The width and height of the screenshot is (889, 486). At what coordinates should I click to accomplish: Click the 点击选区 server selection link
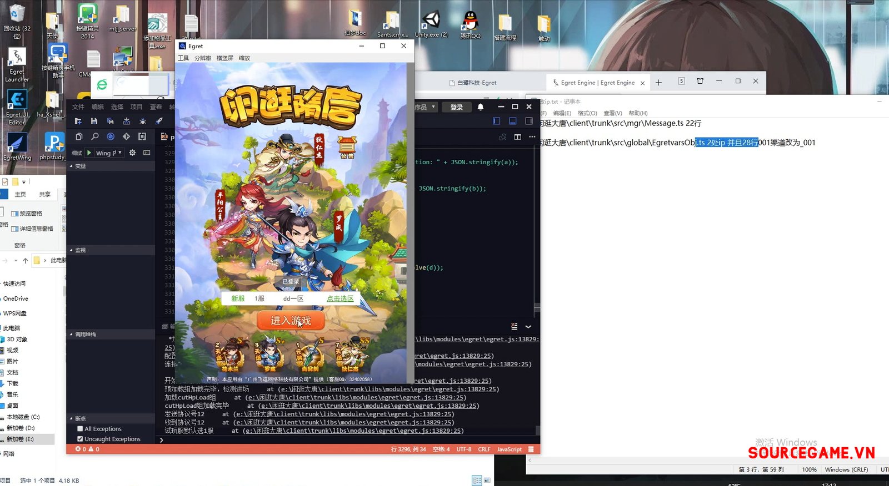coord(340,298)
